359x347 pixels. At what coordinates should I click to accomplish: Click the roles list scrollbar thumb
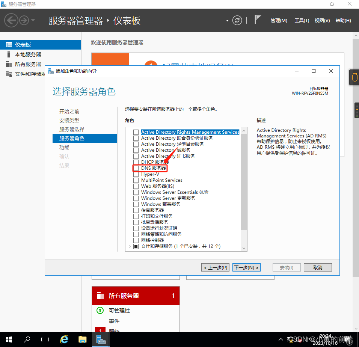pyautogui.click(x=244, y=182)
